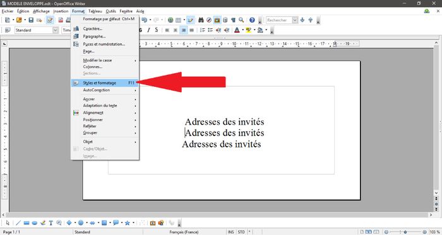This screenshot has height=235, width=442.
Task: Expand Grouper submenu
Action: click(105, 133)
